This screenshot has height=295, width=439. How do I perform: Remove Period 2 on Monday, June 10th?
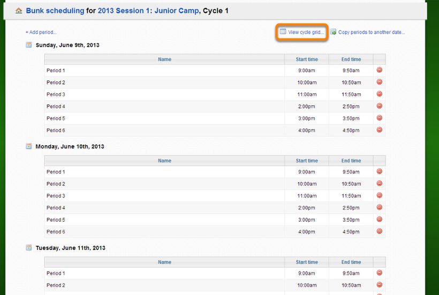point(379,183)
